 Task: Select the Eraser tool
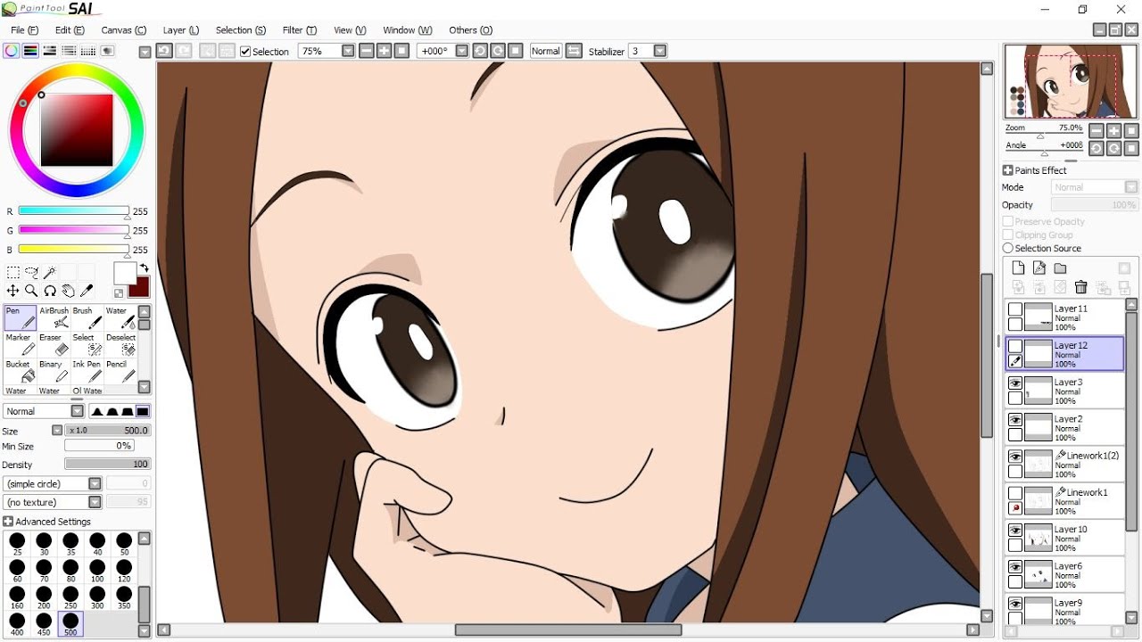tap(54, 345)
